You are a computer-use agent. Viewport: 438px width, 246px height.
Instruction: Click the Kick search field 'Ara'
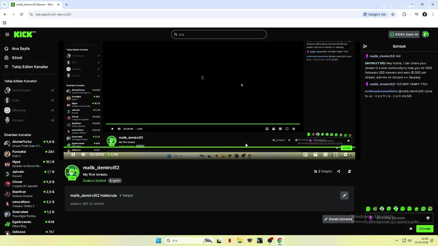(219, 35)
